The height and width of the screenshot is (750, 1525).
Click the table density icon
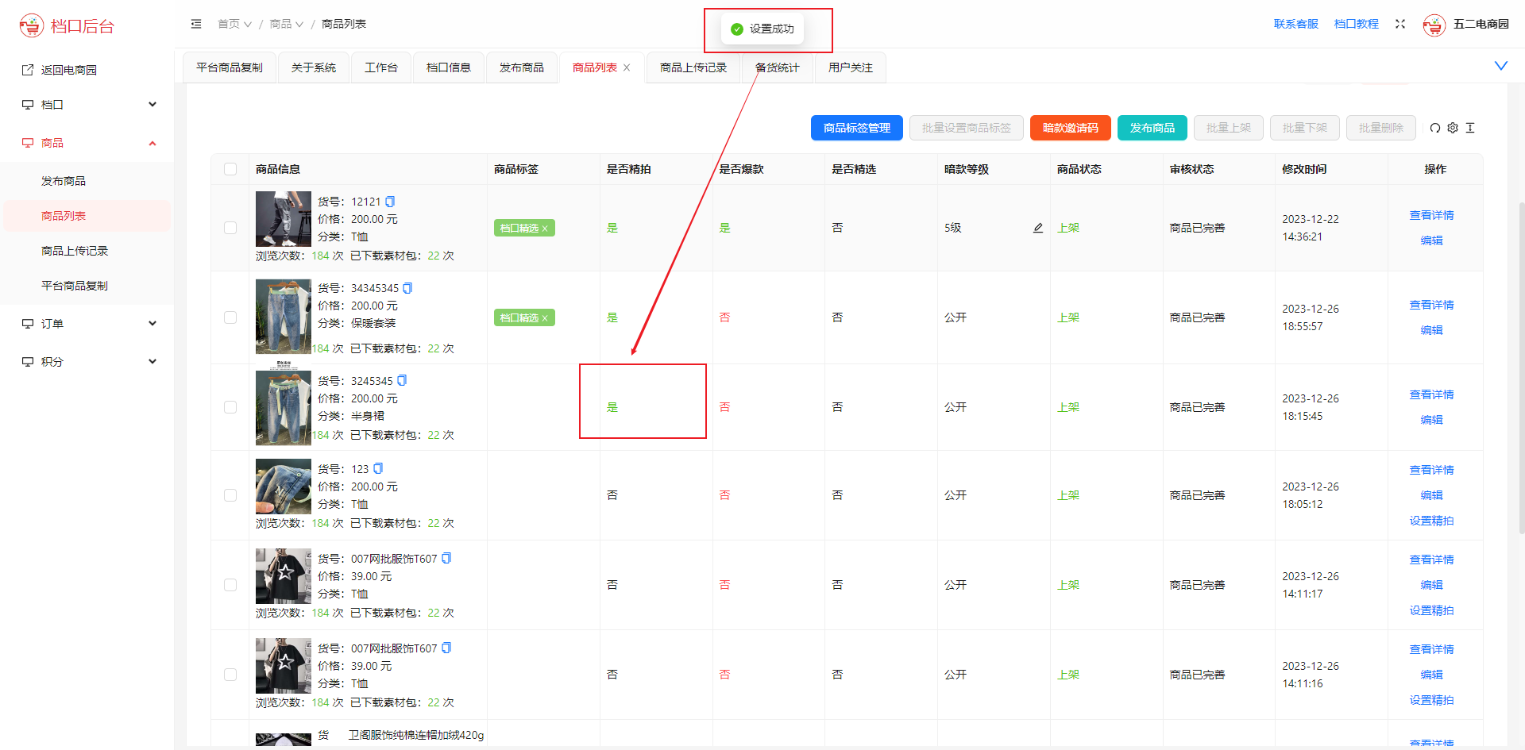coord(1470,128)
